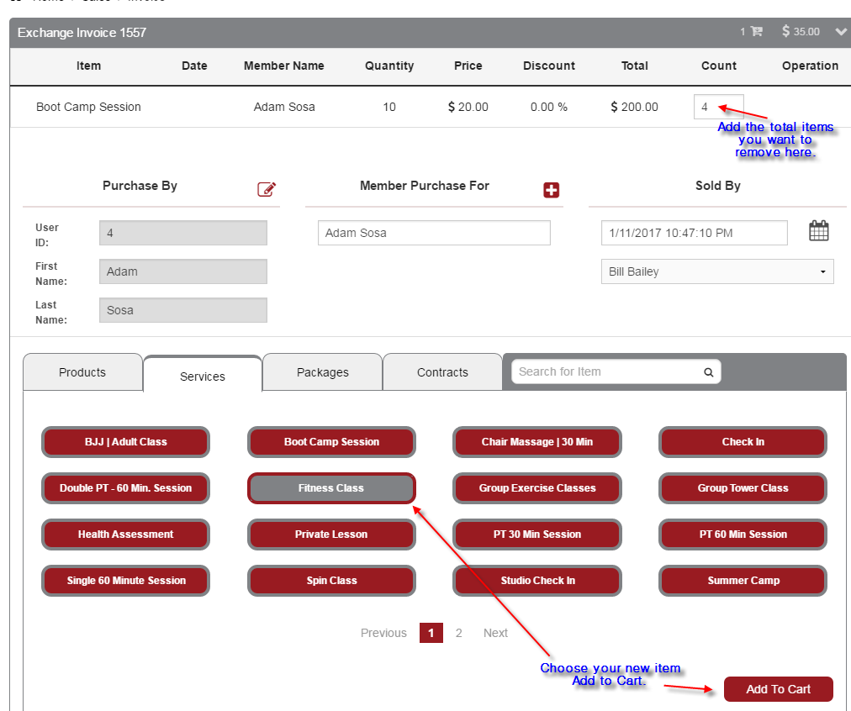The height and width of the screenshot is (711, 851).
Task: Open the Contracts tab
Action: [442, 372]
